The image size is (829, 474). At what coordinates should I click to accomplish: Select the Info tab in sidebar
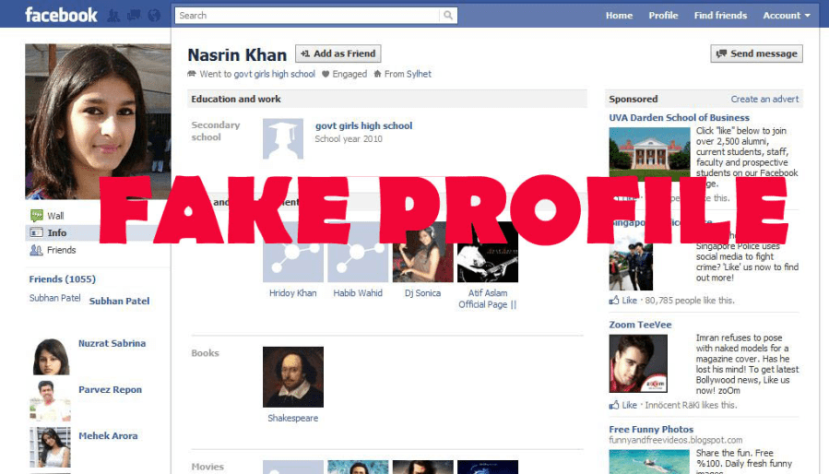click(x=57, y=233)
